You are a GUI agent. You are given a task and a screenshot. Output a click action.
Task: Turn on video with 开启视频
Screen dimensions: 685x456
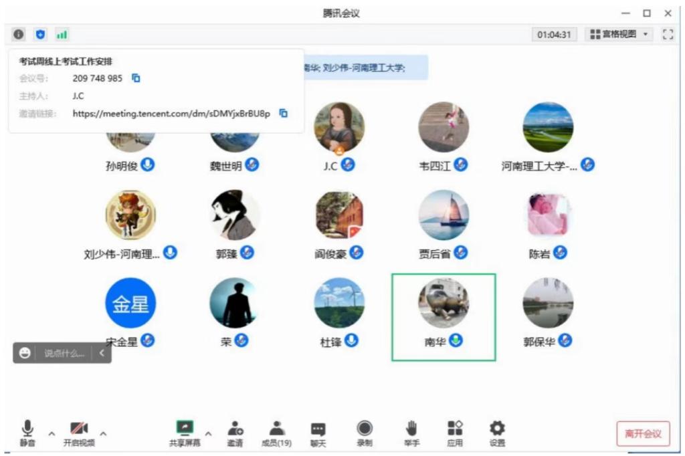[x=79, y=433]
